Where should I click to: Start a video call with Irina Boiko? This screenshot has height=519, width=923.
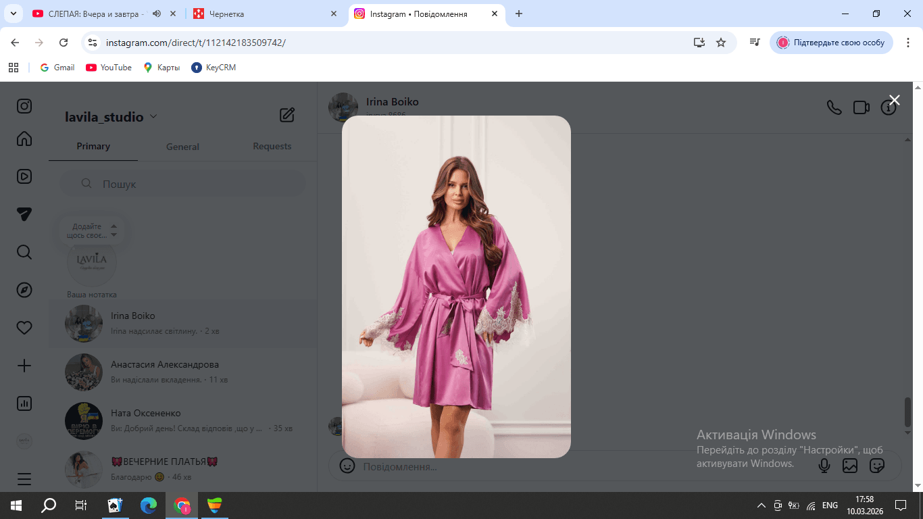click(862, 107)
